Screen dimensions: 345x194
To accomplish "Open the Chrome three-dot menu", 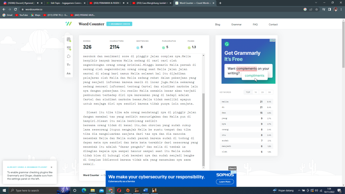I will [341, 9].
